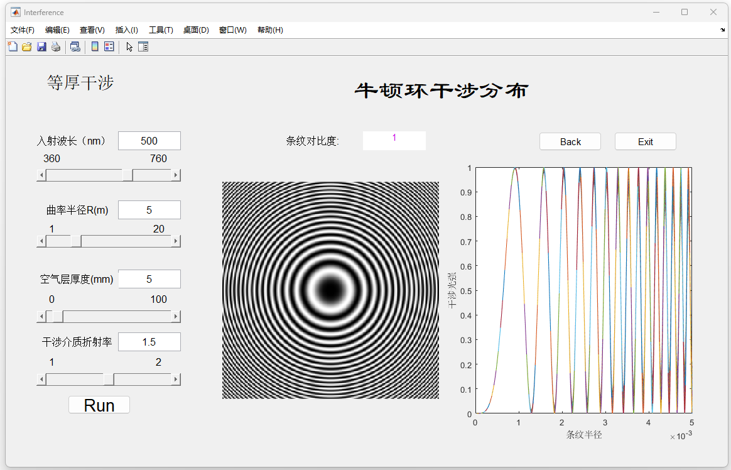Screen dimensions: 731x470
Task: Insert a colorbar using the toolbar icon
Action: (95, 46)
